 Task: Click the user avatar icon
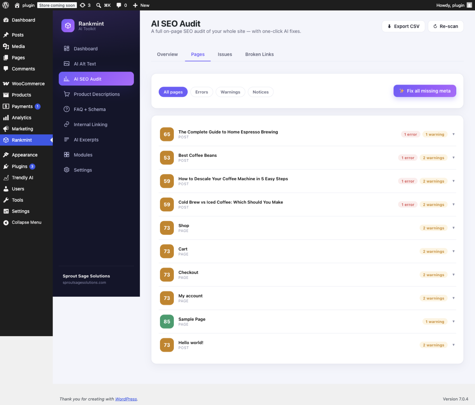pos(469,5)
